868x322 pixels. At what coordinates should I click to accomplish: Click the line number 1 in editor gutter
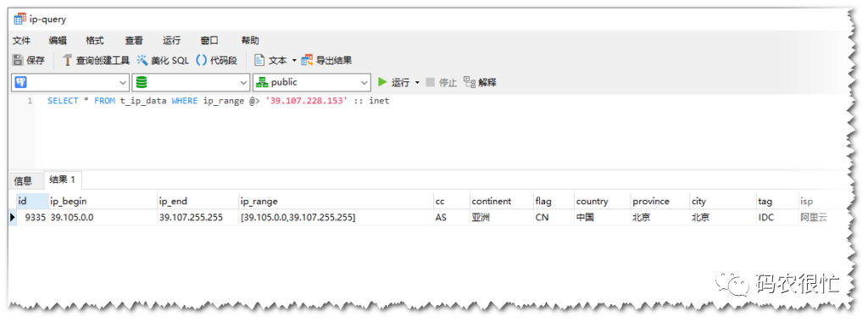30,101
